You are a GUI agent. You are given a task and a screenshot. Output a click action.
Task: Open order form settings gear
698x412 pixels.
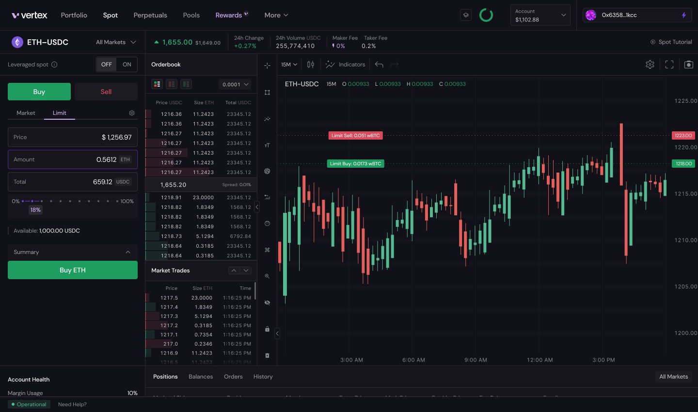point(132,113)
